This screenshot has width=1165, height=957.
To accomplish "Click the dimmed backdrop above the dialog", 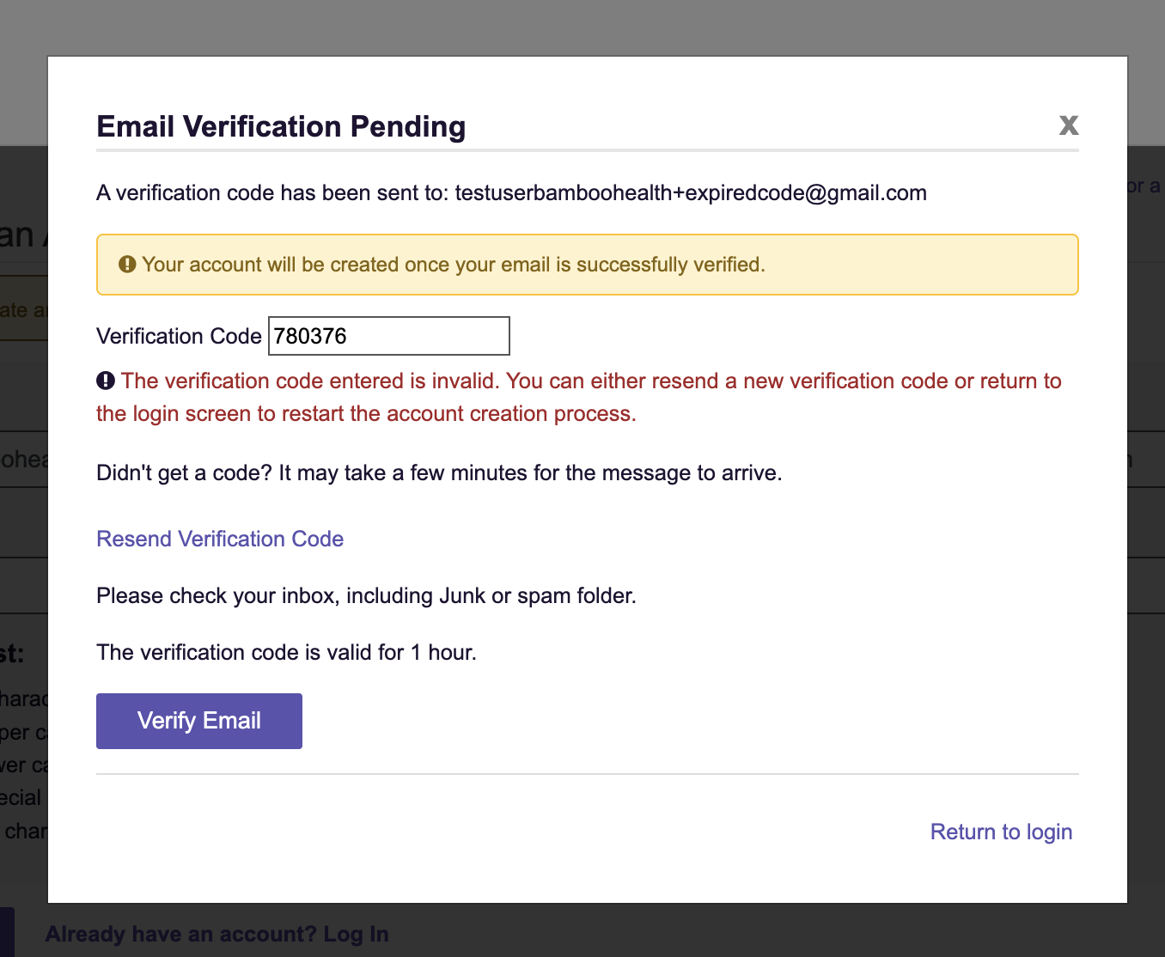I will [582, 27].
